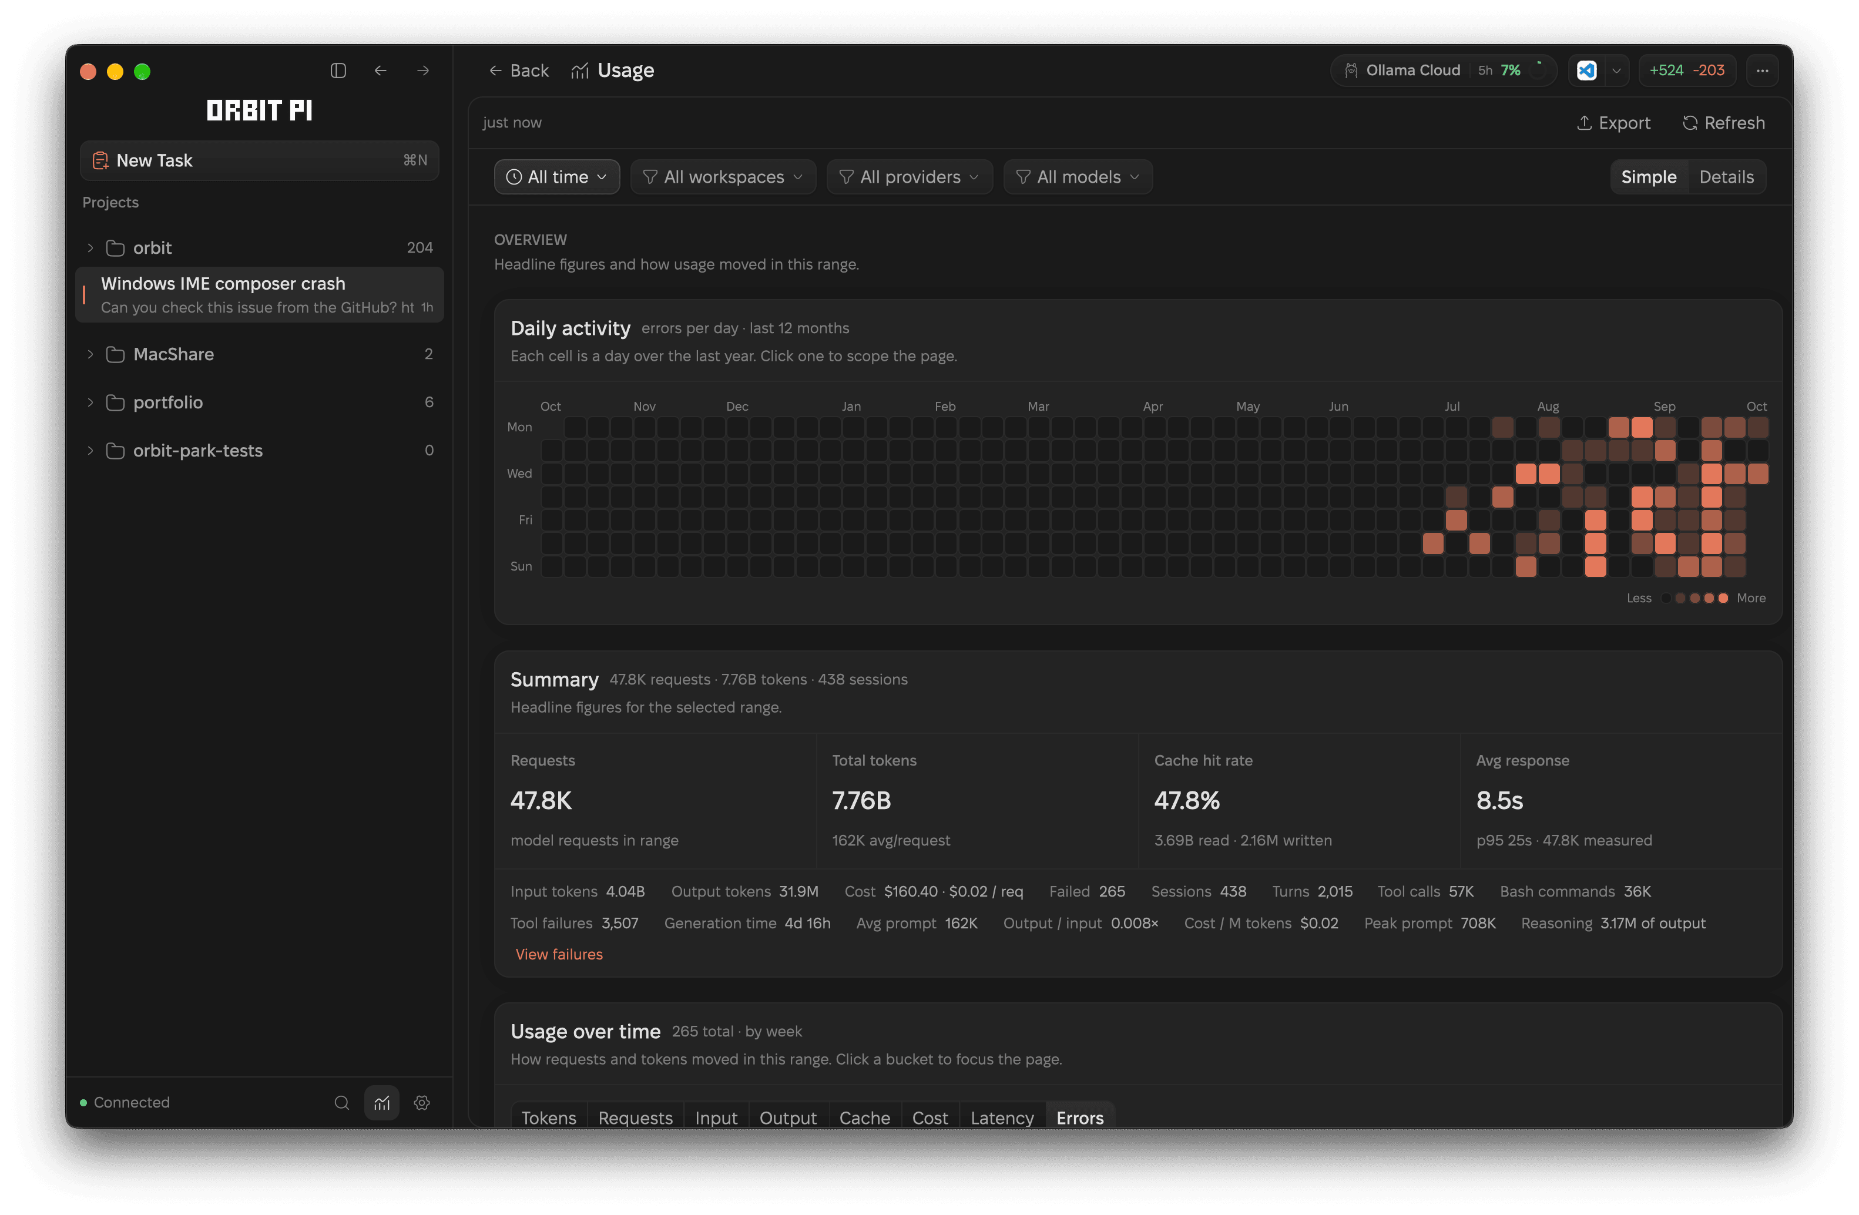The width and height of the screenshot is (1859, 1215).
Task: Open the Windows IME composer crash task
Action: pos(259,294)
